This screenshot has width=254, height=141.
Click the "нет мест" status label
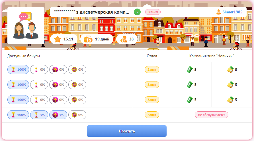tap(153, 12)
